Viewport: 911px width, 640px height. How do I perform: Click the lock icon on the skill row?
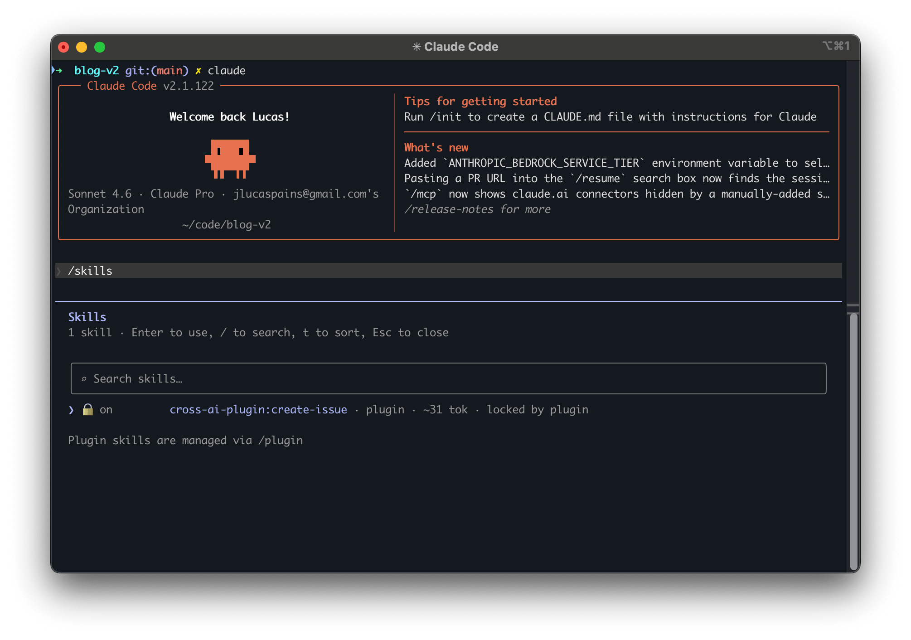point(88,409)
